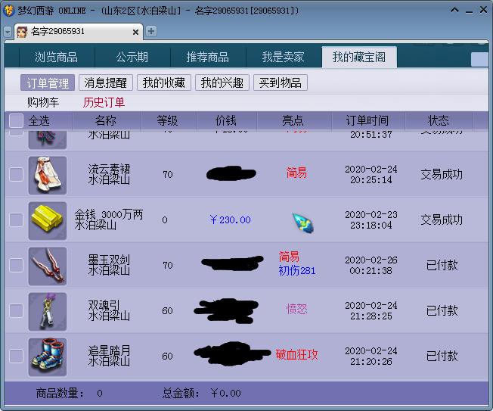Open 我的兴趣 section
Image resolution: width=493 pixels, height=411 pixels.
[x=222, y=83]
